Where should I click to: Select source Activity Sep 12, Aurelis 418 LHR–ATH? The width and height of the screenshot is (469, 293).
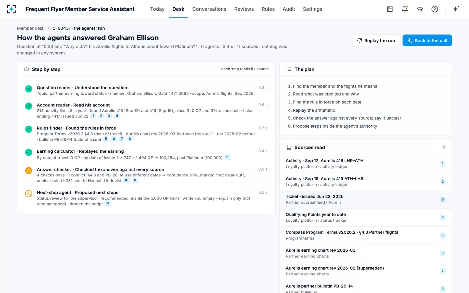pyautogui.click(x=366, y=164)
